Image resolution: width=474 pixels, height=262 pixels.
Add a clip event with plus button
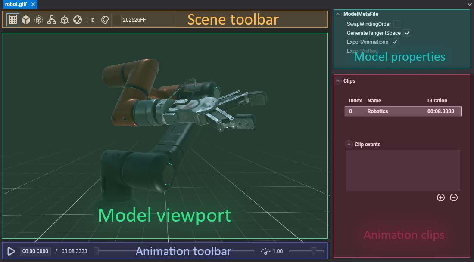[440, 197]
